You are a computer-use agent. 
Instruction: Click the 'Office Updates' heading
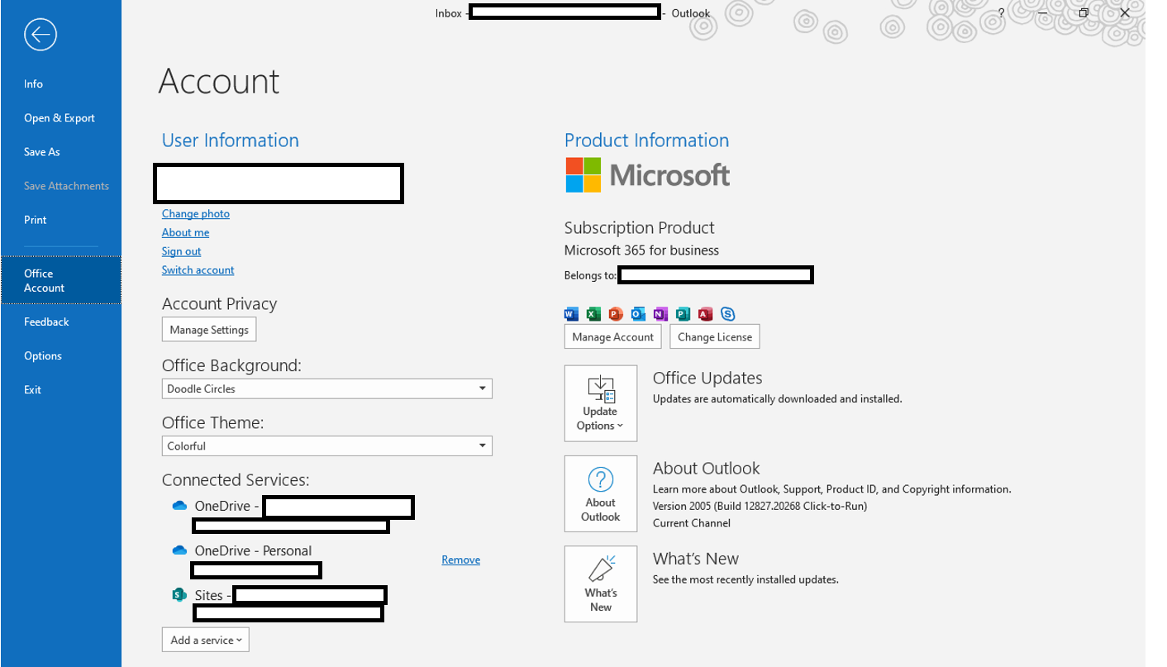pos(707,379)
